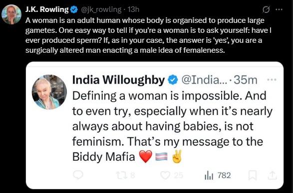Open the quoted tweet text about Biddy Mafia

click(172, 126)
